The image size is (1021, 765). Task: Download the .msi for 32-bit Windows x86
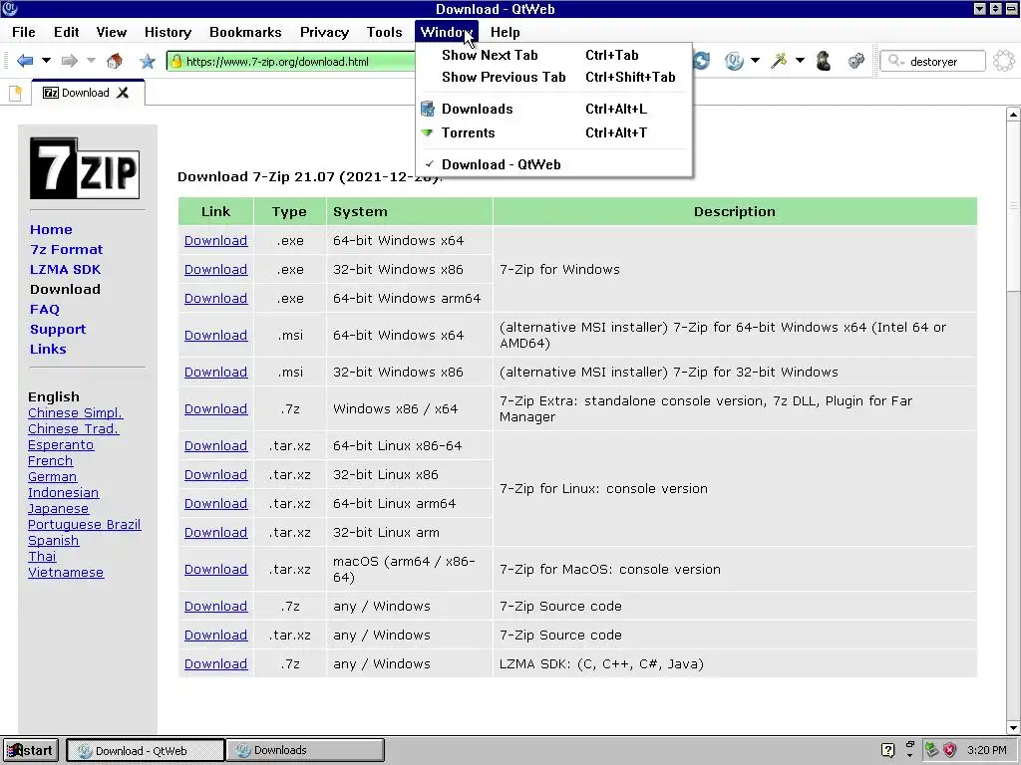[x=215, y=373]
